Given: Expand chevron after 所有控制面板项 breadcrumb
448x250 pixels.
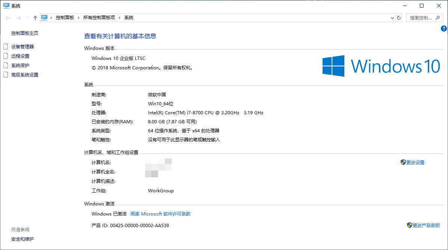Looking at the screenshot, I should 119,18.
